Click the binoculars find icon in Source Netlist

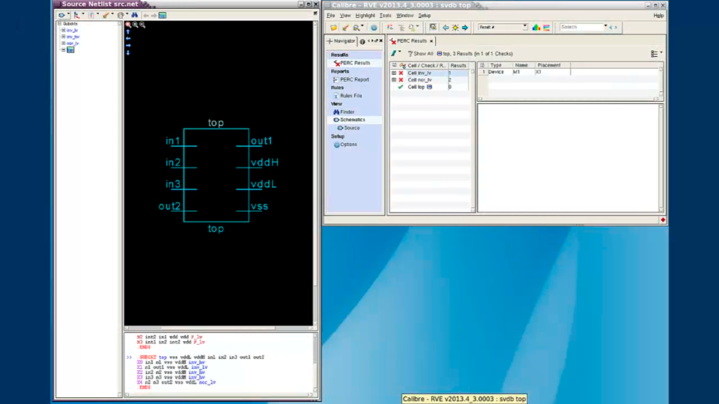[x=134, y=15]
